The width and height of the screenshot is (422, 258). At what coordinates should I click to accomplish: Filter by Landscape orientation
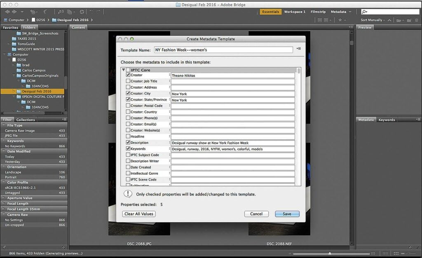pyautogui.click(x=34, y=172)
